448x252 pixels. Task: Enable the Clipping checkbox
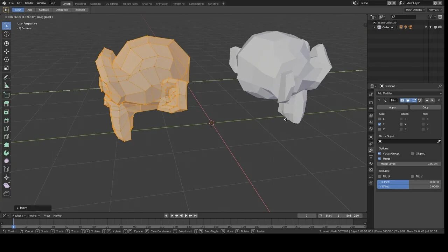click(x=412, y=153)
